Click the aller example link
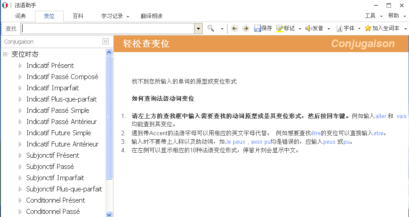Image resolution: width=409 pixels, height=217 pixels. point(381,116)
